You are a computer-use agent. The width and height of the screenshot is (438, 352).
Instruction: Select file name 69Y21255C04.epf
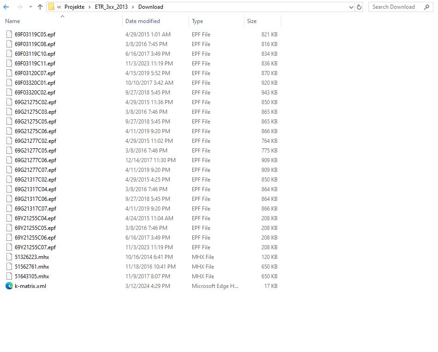pos(35,218)
